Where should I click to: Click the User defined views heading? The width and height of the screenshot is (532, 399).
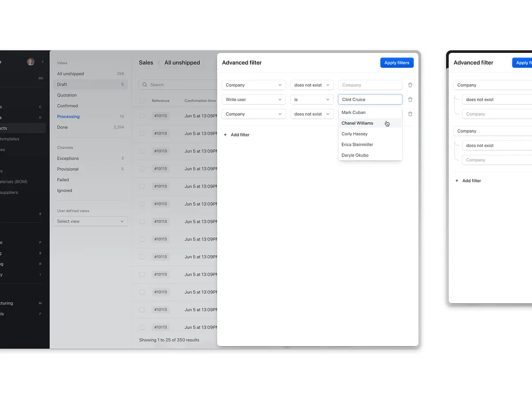73,211
